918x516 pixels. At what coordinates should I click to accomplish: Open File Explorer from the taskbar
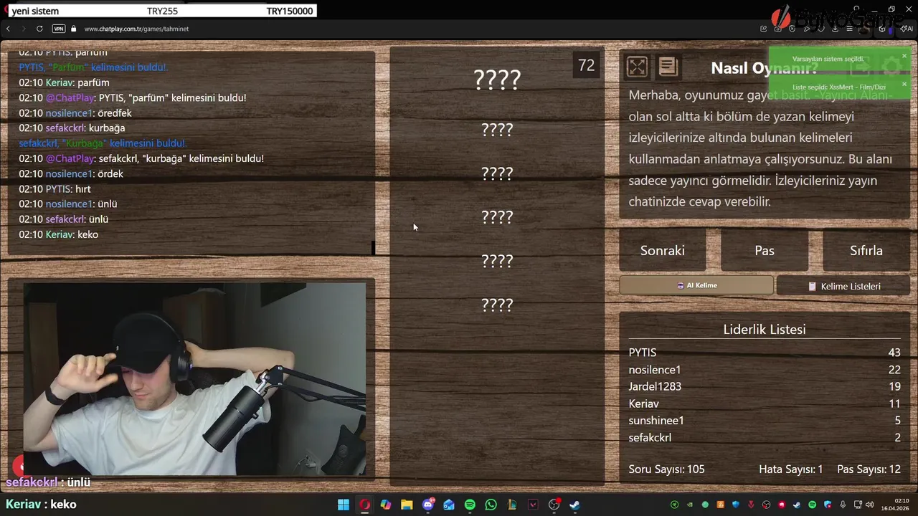407,505
